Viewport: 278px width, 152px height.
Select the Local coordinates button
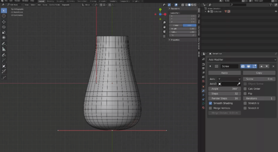coord(189,25)
